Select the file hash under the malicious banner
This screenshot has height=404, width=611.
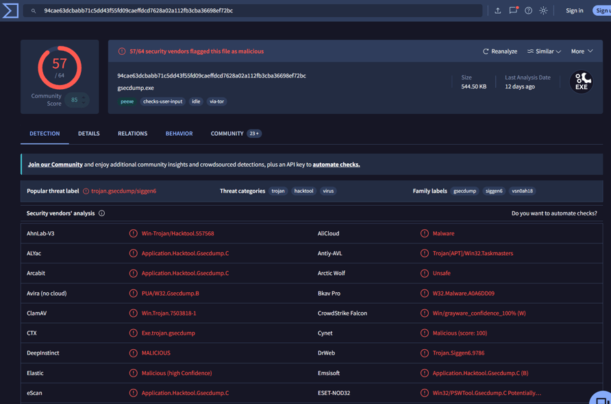point(212,75)
